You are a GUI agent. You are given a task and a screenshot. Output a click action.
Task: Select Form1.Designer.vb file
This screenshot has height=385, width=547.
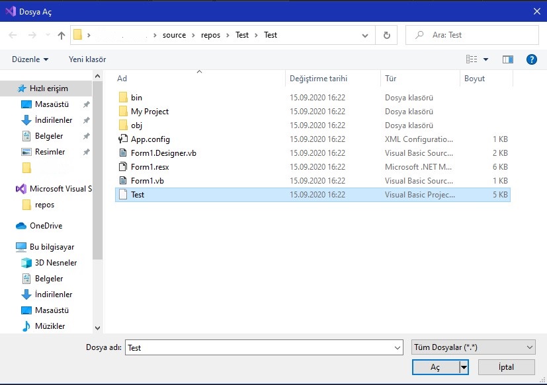click(313, 153)
